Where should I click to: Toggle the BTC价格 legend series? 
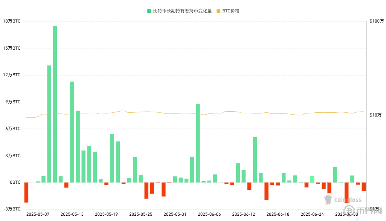(230, 11)
